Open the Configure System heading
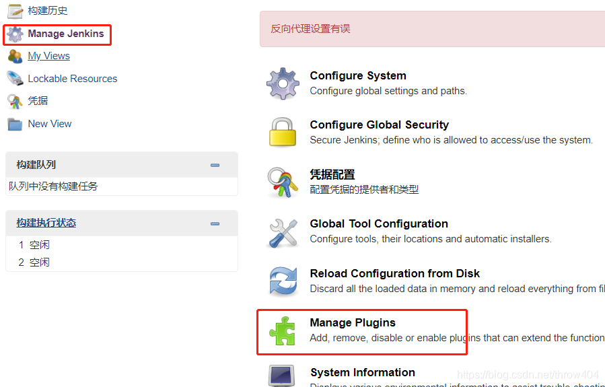The image size is (605, 387). coord(358,75)
